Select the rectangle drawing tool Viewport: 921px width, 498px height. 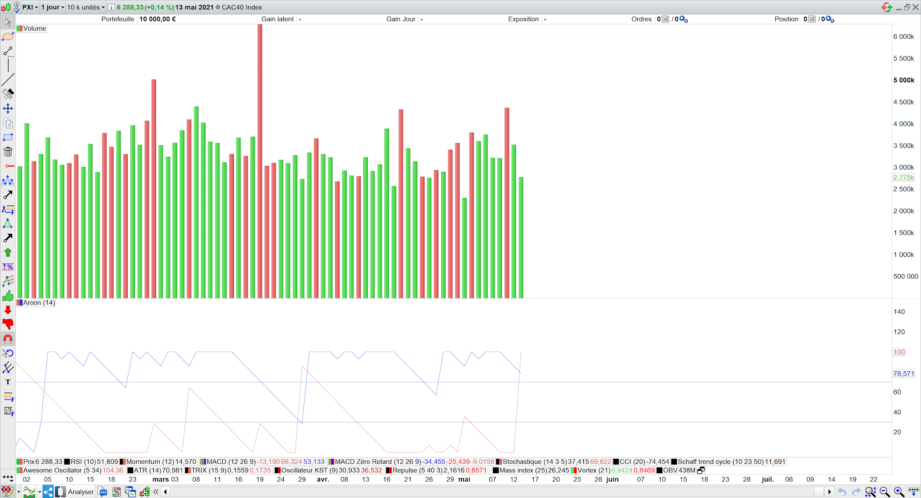pyautogui.click(x=8, y=137)
